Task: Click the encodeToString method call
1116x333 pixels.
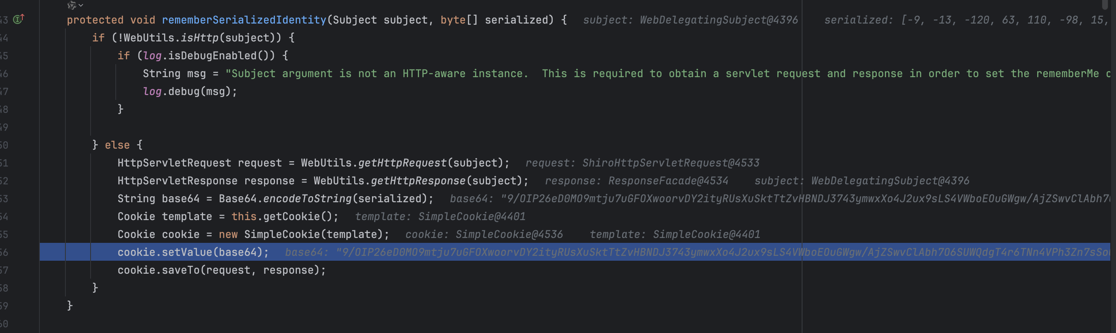Action: pos(307,198)
